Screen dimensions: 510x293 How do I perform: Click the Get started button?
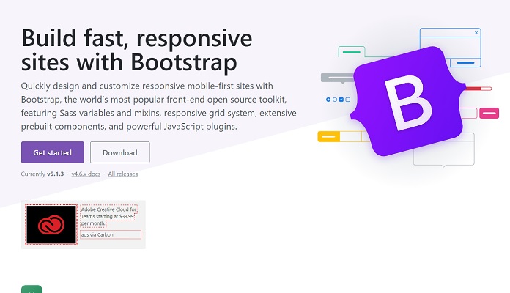click(x=52, y=152)
